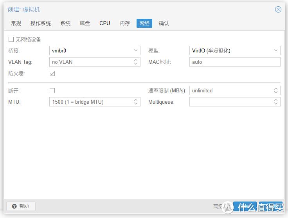Screen dimensions: 288x218
Task: Select the 操作系统 (OS) tab
Action: (41, 23)
